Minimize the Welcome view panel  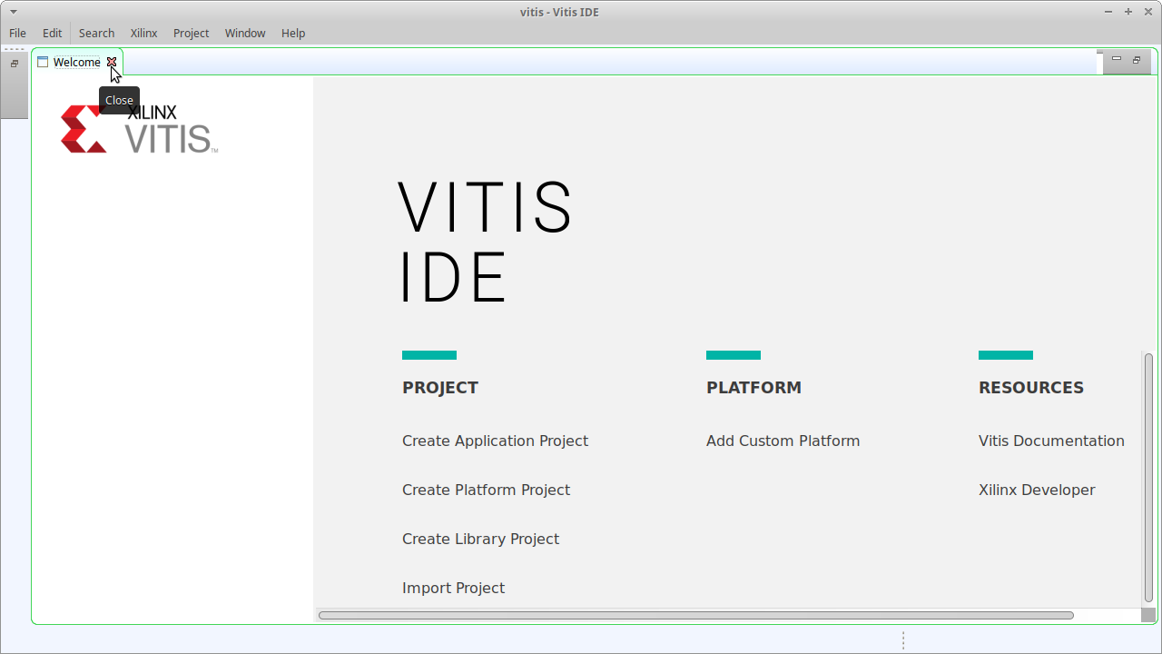[1116, 59]
